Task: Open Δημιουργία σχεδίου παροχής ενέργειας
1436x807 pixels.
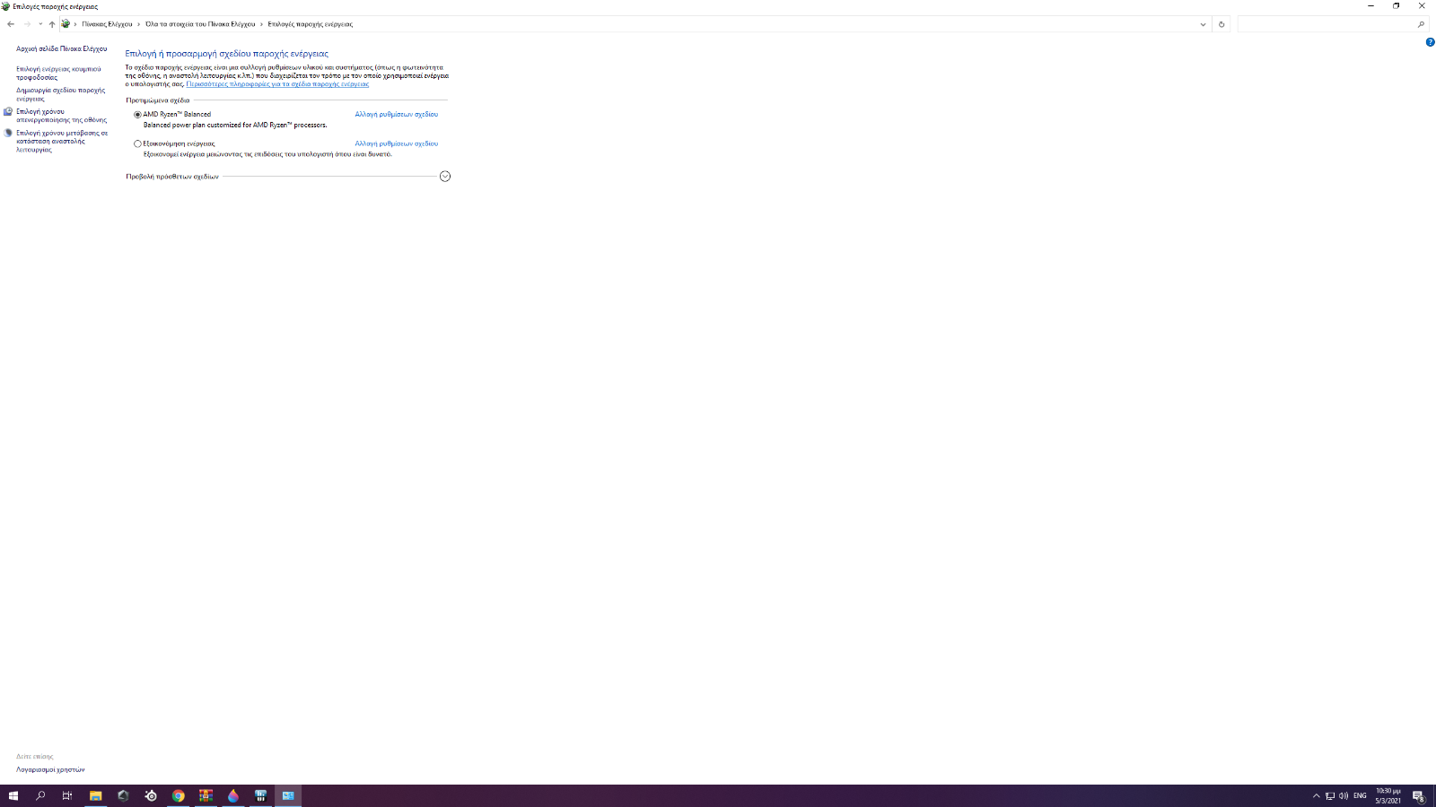Action: 60,94
